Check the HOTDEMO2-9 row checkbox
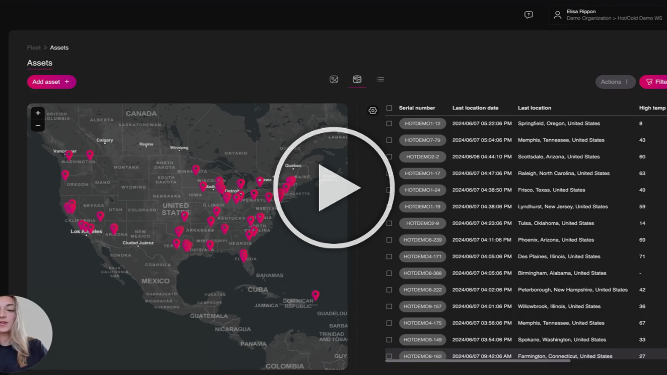This screenshot has width=667, height=375. point(389,223)
